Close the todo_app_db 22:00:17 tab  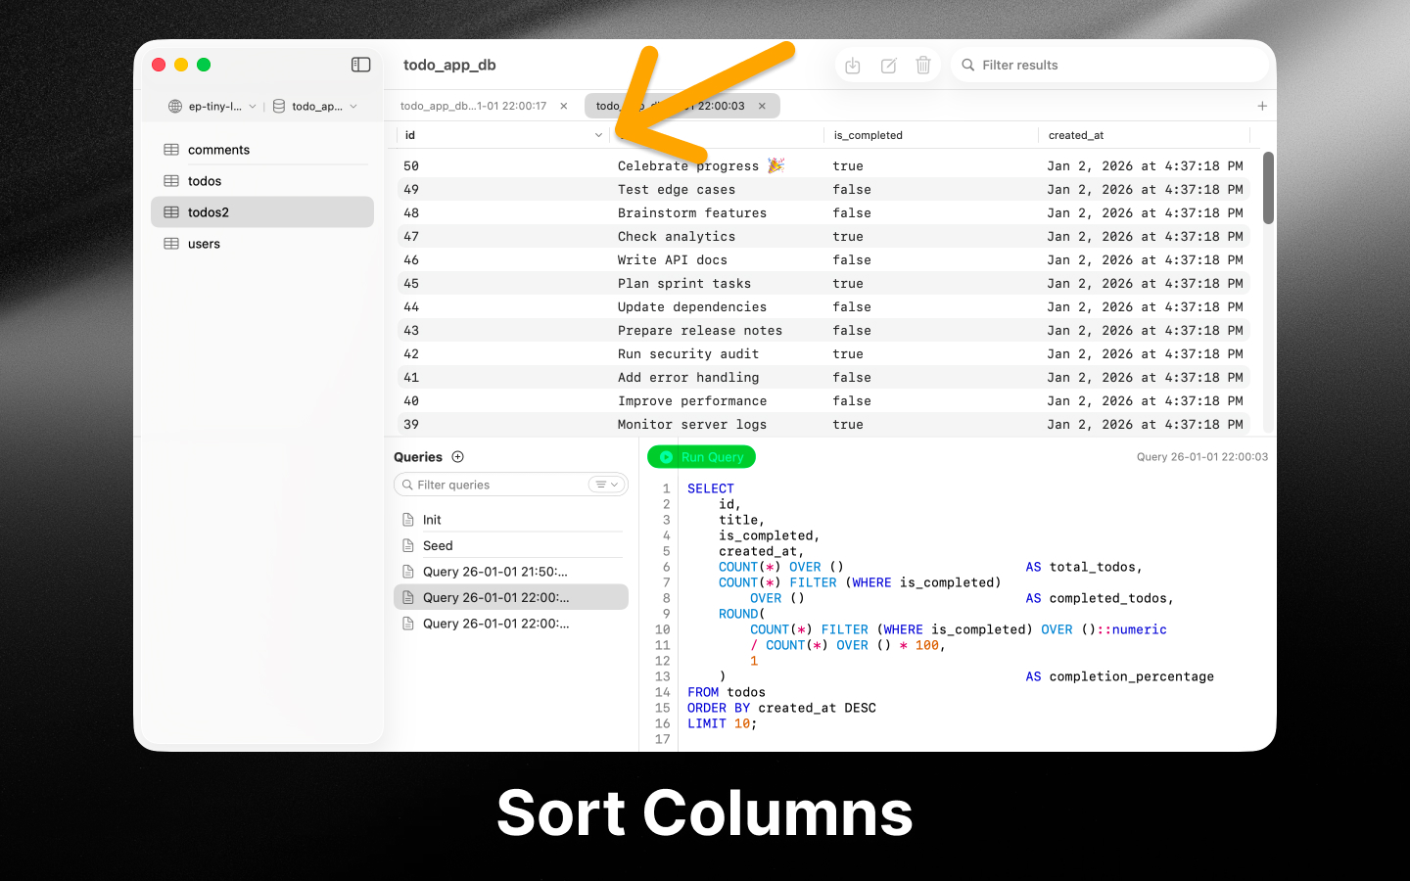tap(564, 106)
